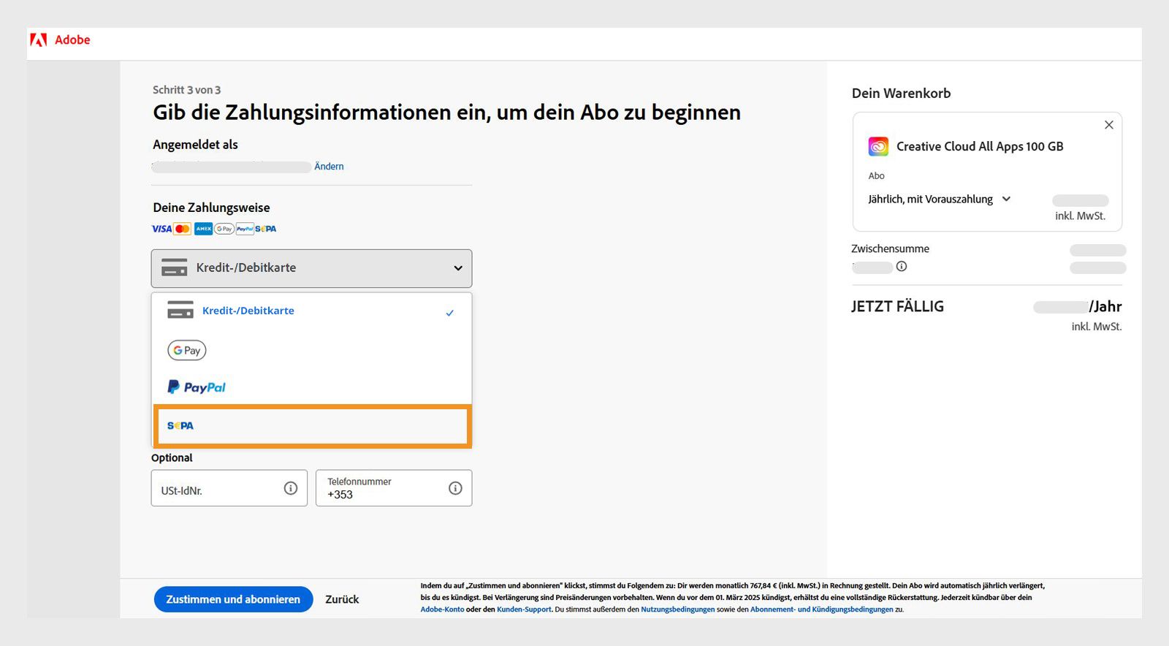Click the Zustimmen und abonnieren button
The width and height of the screenshot is (1169, 646).
(233, 599)
